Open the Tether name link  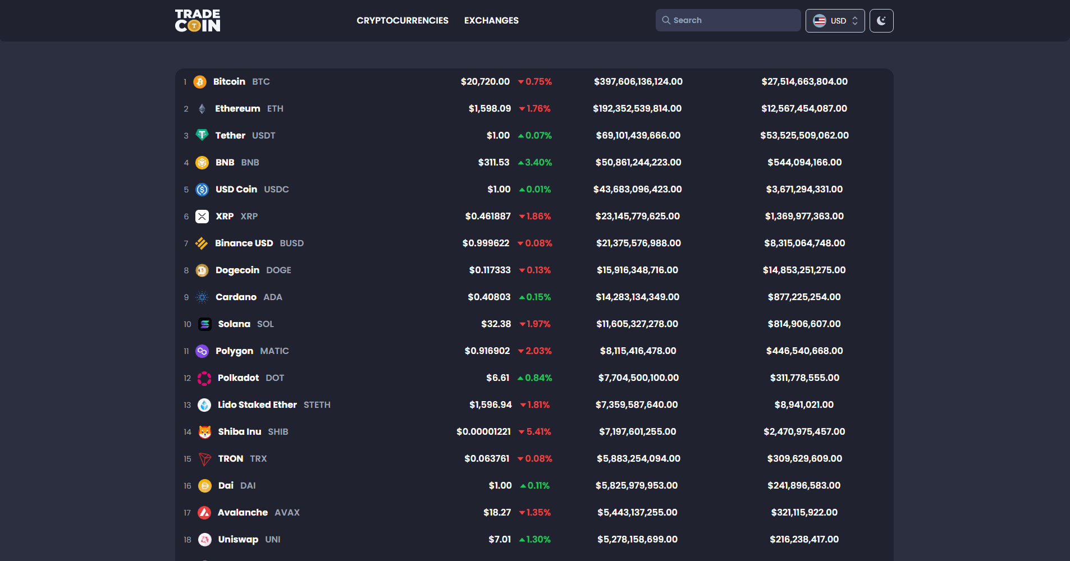click(230, 135)
